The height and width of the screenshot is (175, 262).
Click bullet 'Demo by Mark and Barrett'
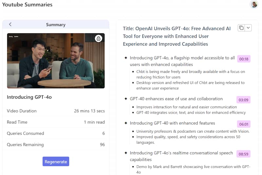tap(193, 169)
